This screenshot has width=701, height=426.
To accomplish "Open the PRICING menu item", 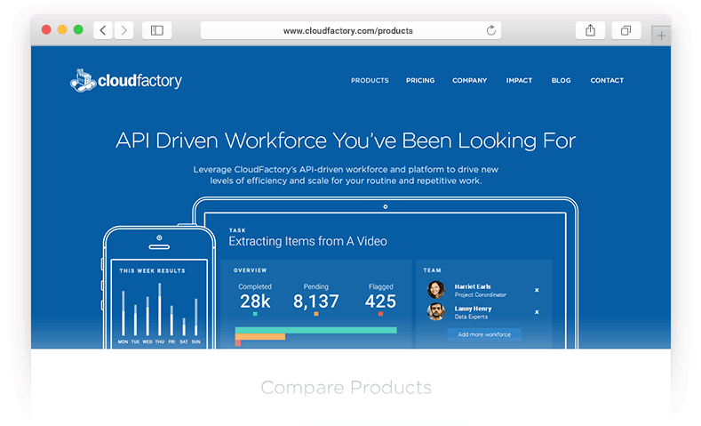I will click(x=420, y=81).
